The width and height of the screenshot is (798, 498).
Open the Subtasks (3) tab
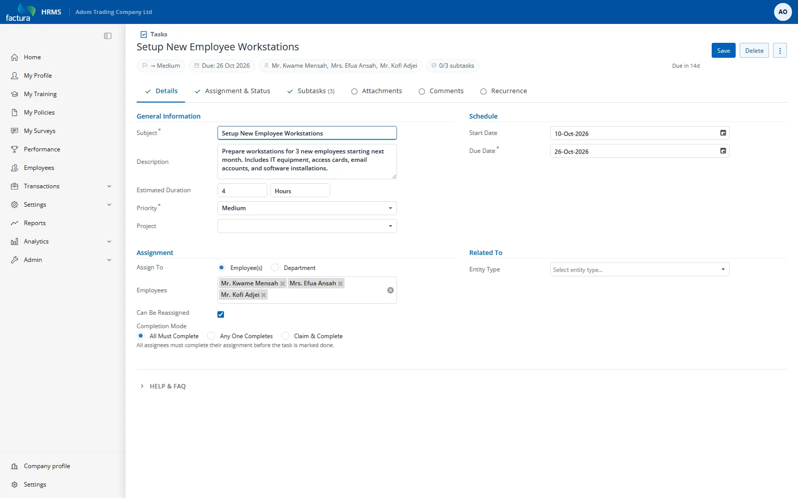coord(311,91)
